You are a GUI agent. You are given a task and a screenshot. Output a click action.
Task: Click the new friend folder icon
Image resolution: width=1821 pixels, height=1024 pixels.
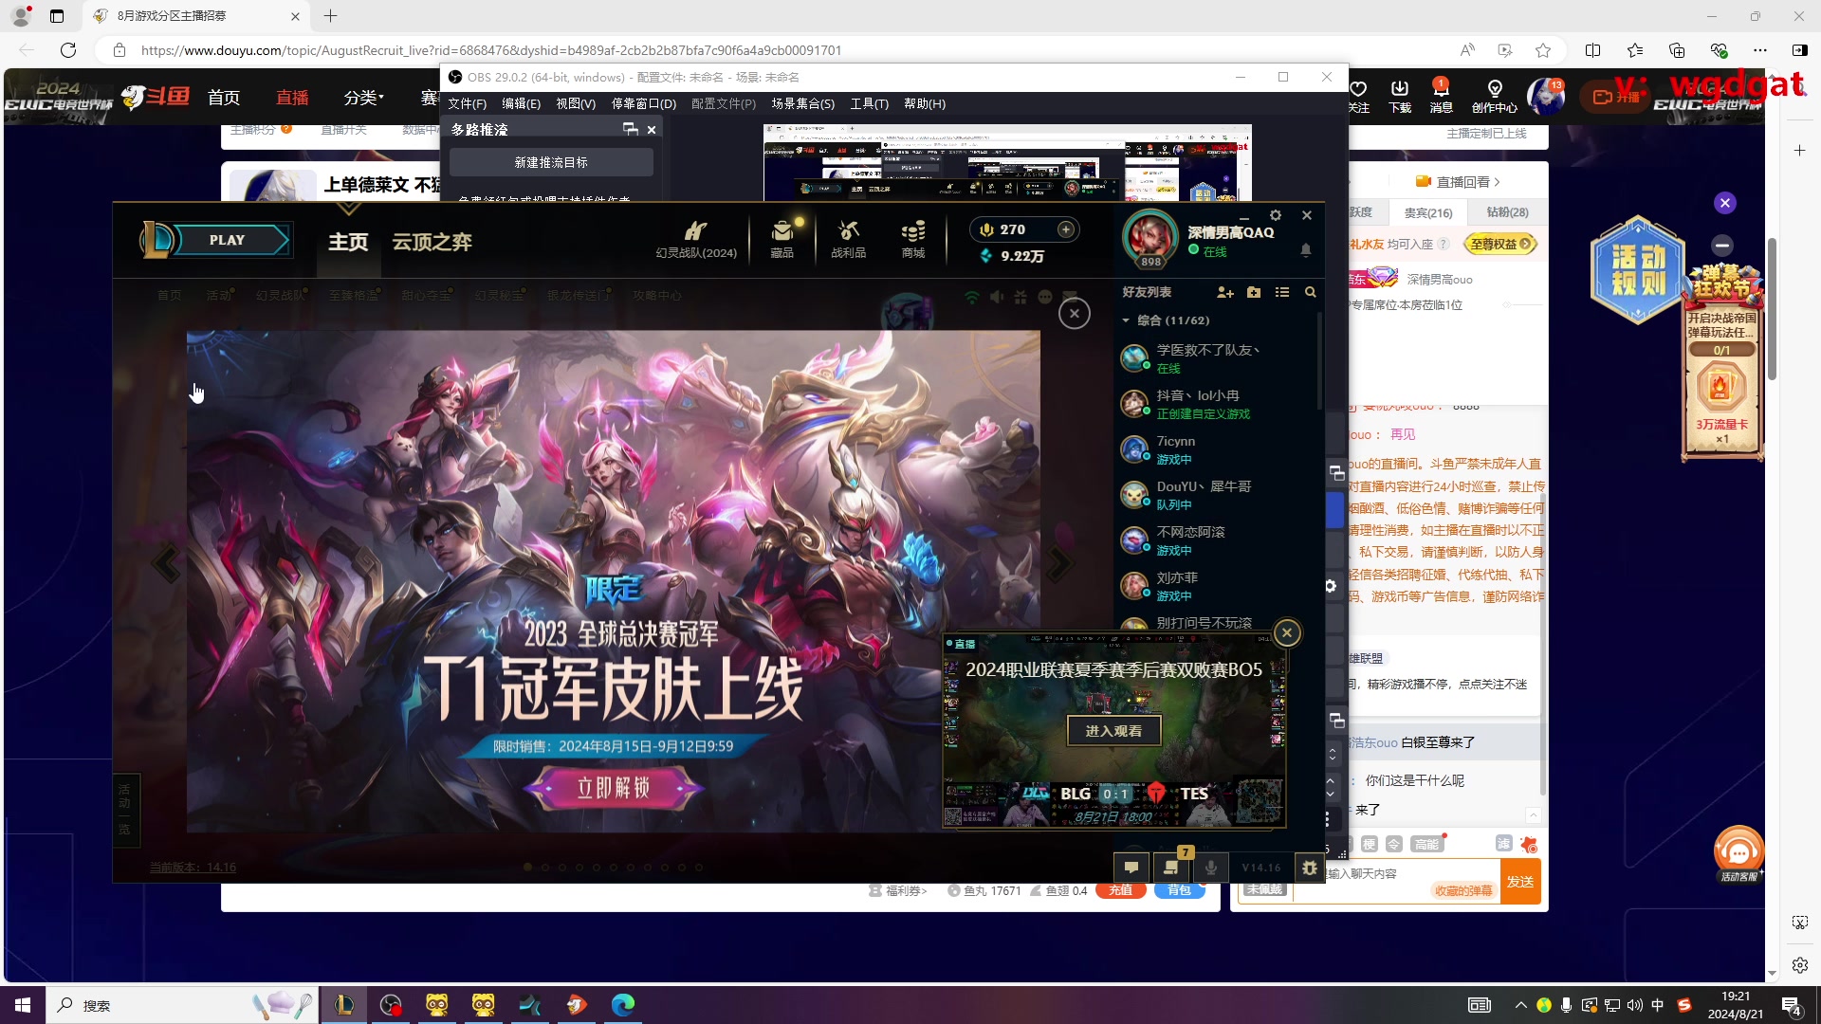(x=1254, y=293)
